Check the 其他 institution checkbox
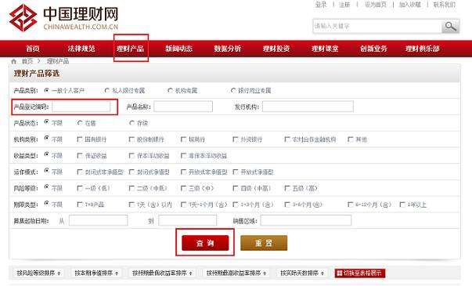 [351, 139]
